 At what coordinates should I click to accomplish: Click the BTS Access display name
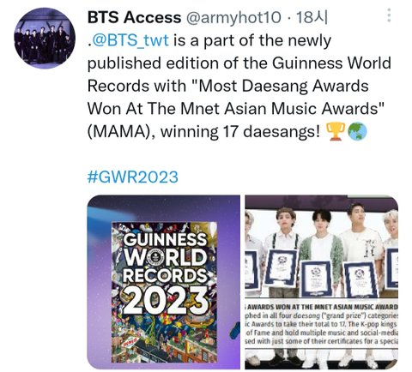[x=134, y=17]
